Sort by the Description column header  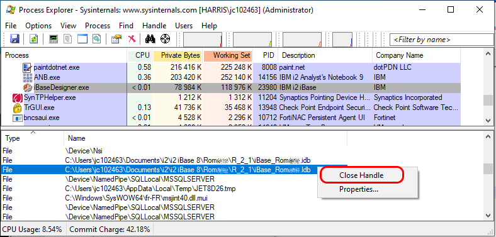coord(325,55)
